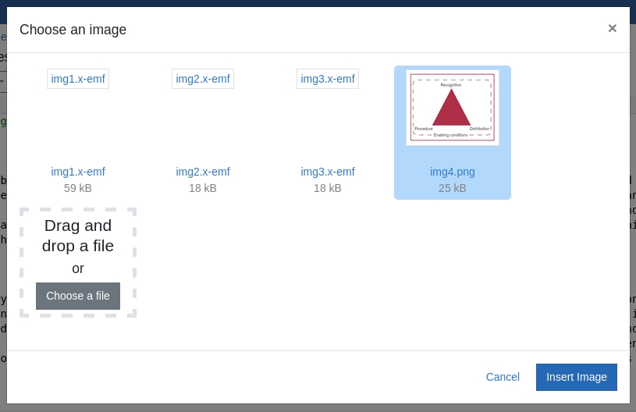Click the Choose an image dialog title

click(x=73, y=30)
